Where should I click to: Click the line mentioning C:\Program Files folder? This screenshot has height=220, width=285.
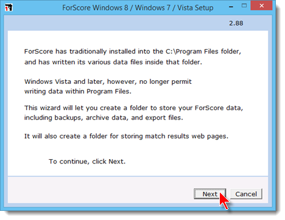coord(133,52)
